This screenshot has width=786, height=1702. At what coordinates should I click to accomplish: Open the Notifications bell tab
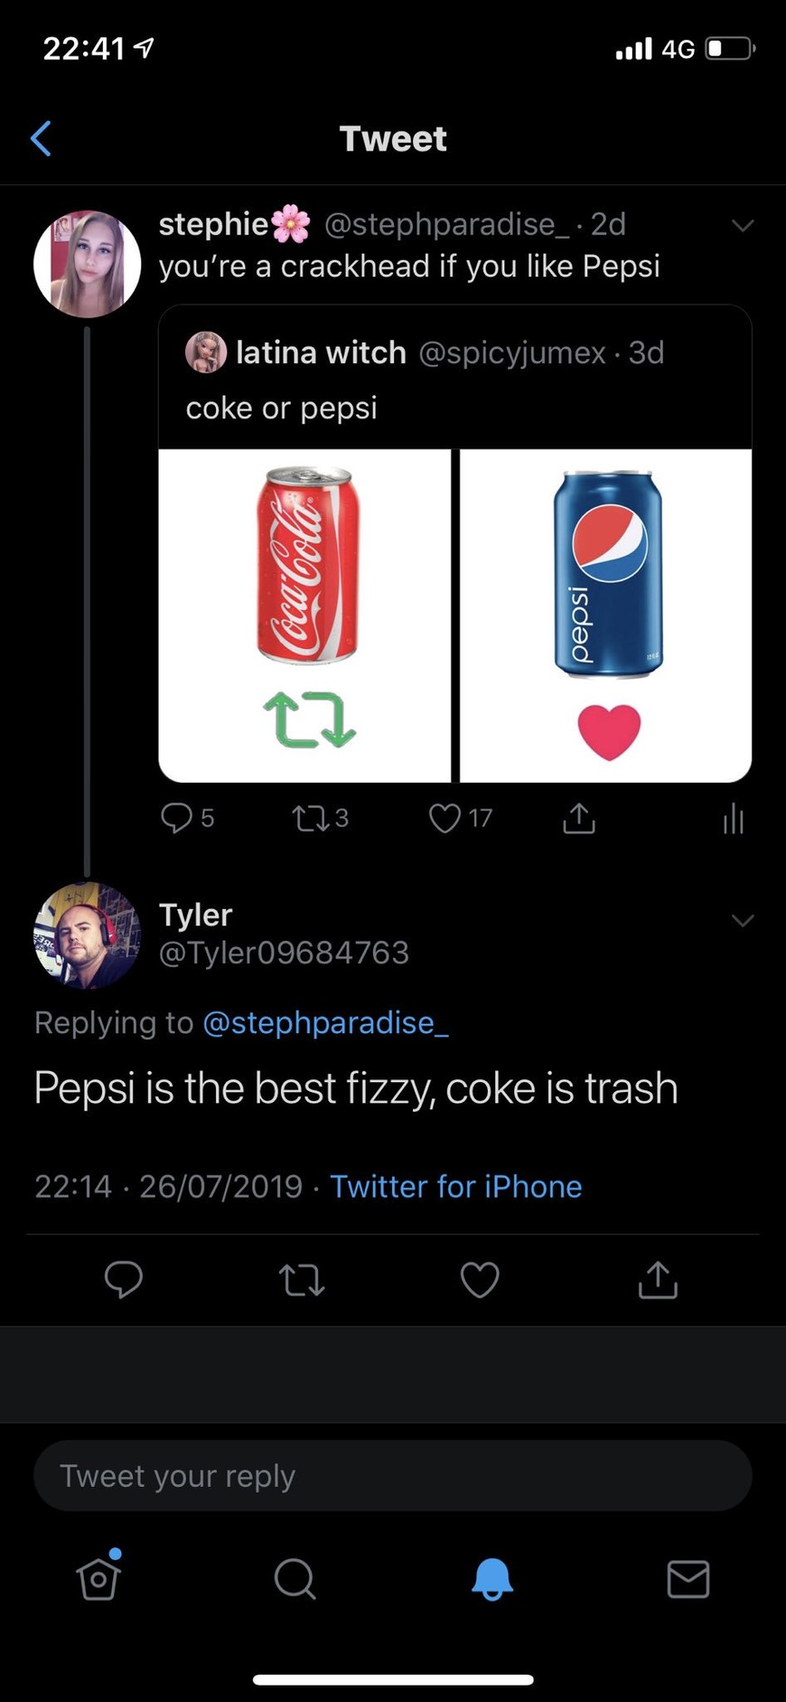(x=491, y=1579)
